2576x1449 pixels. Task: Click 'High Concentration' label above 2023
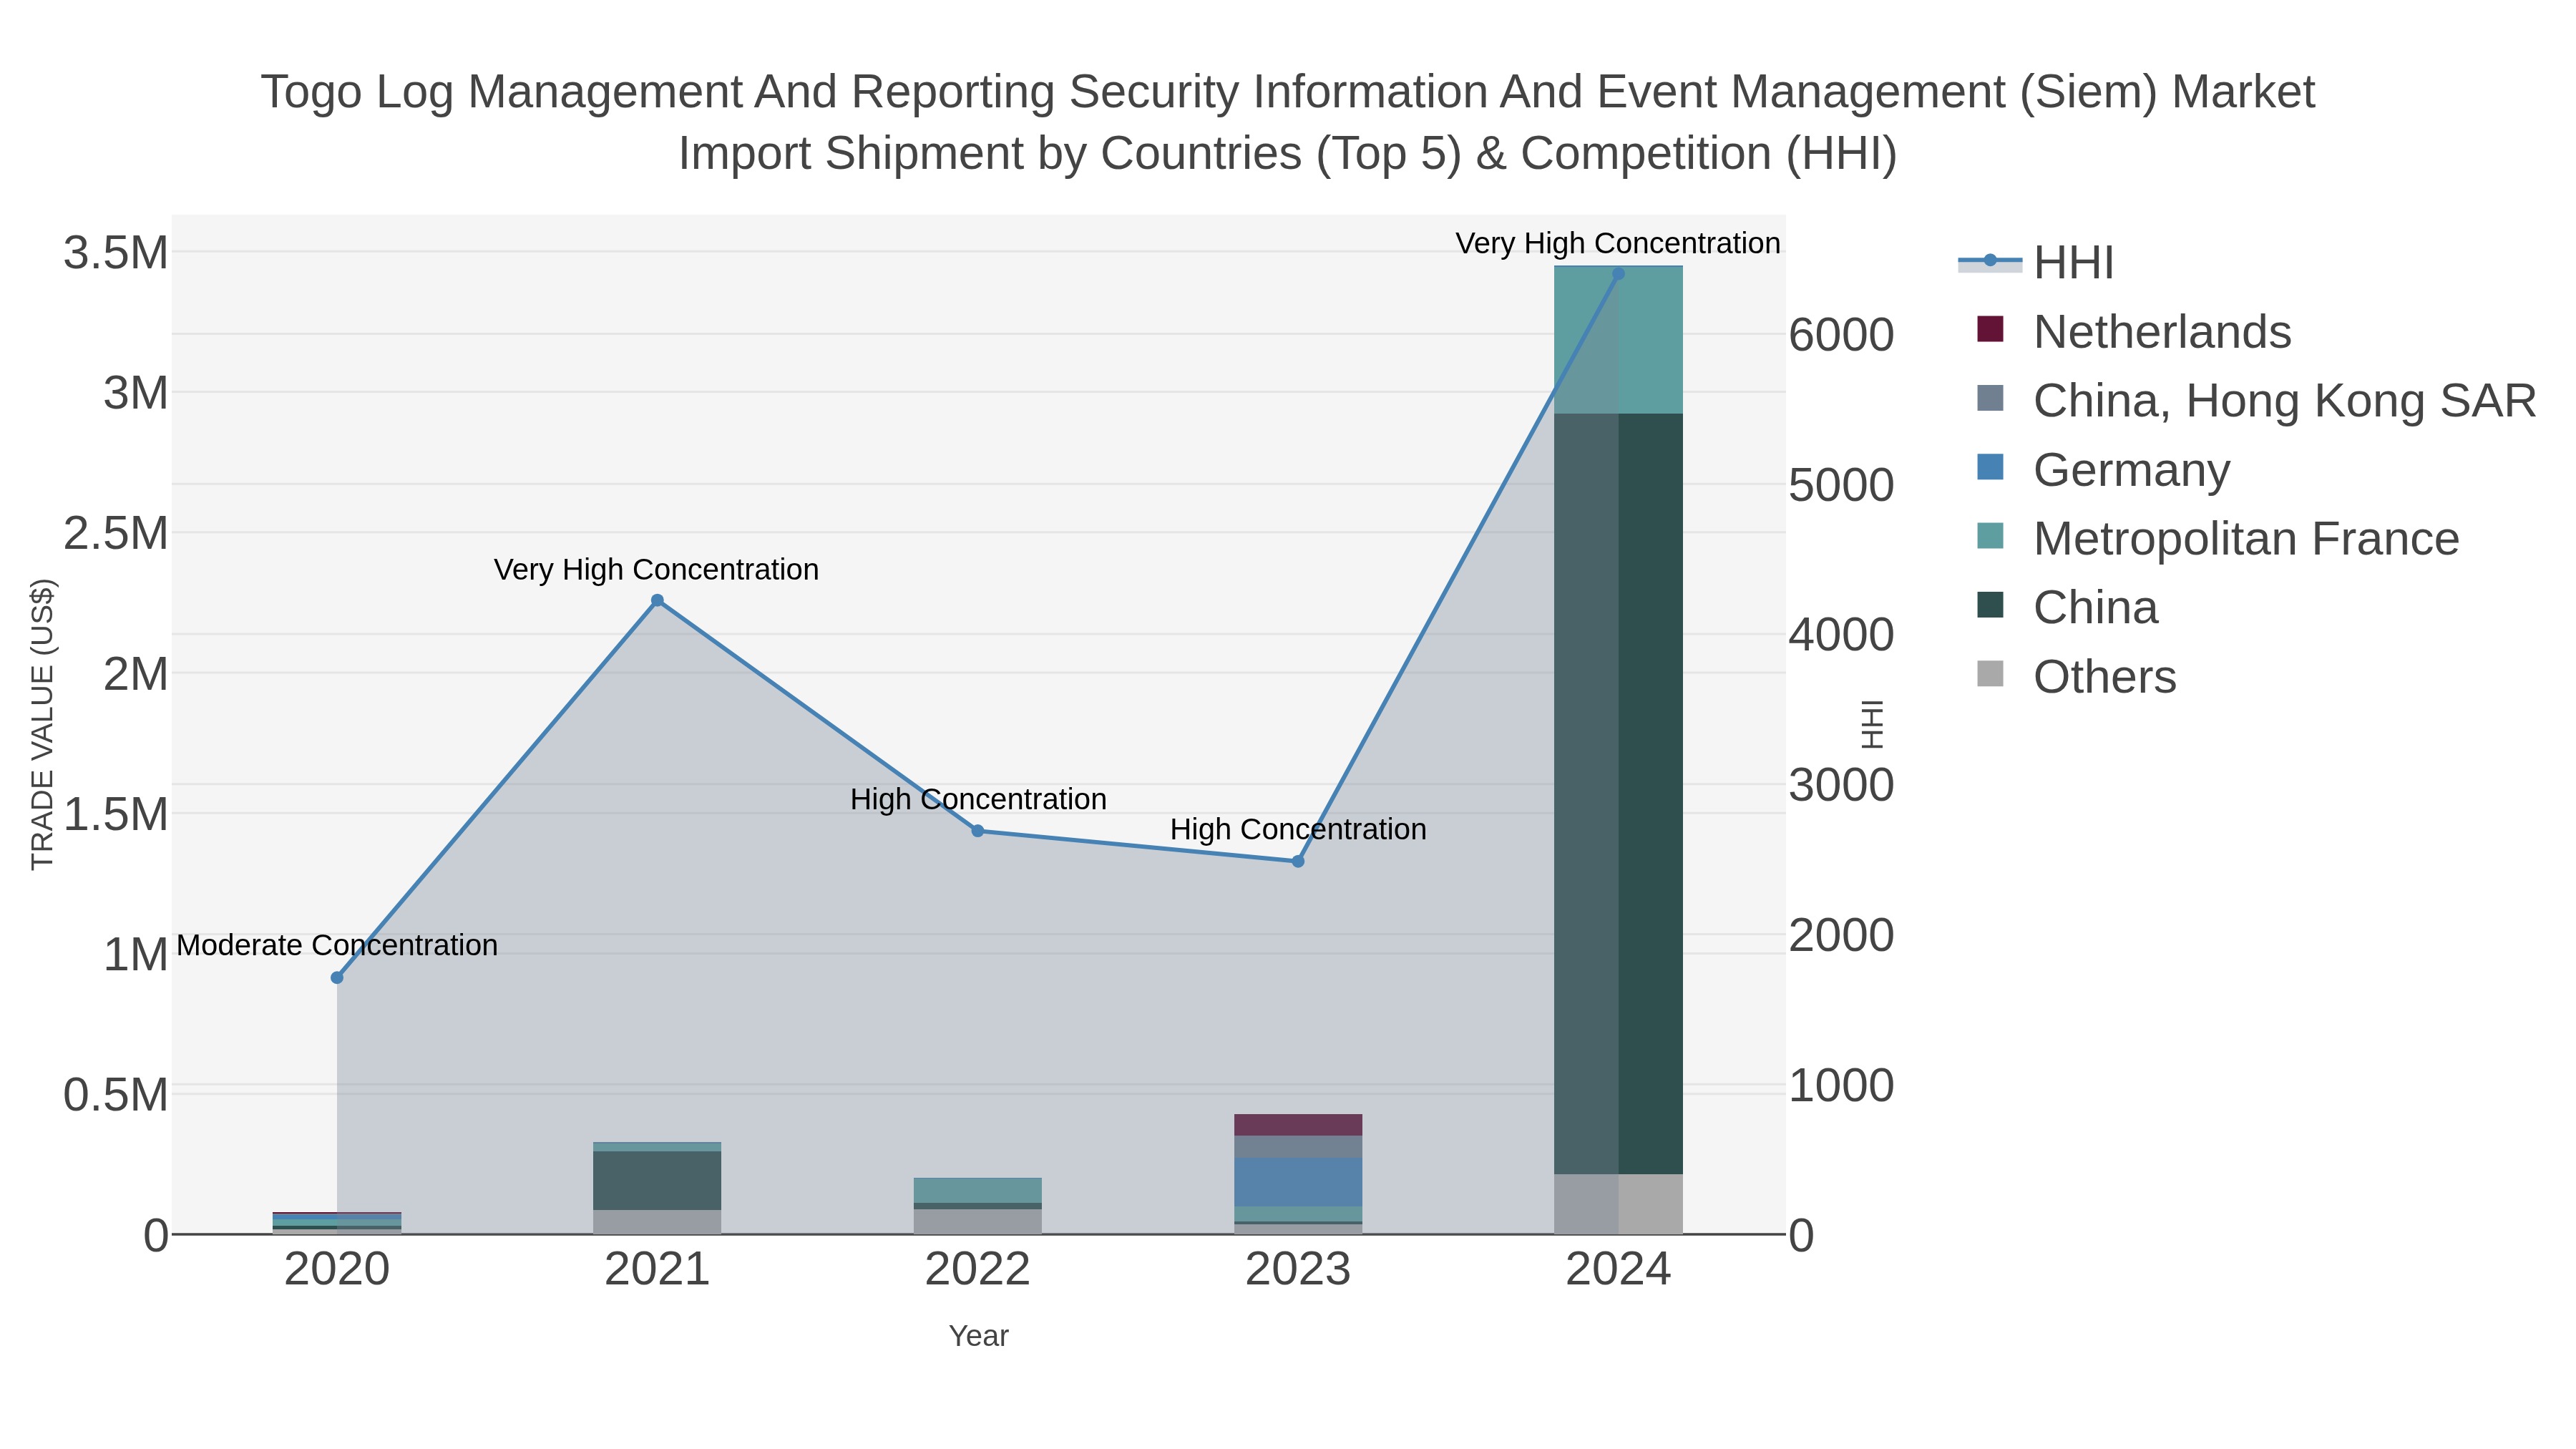pos(1298,829)
